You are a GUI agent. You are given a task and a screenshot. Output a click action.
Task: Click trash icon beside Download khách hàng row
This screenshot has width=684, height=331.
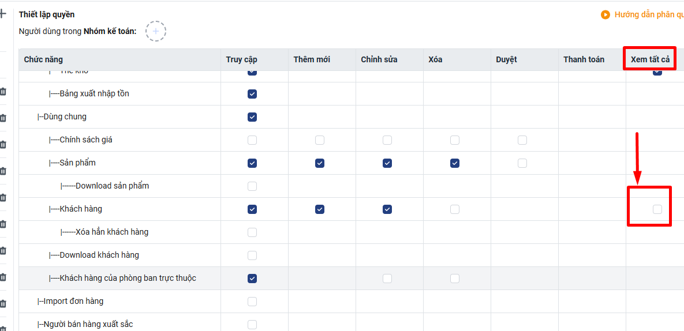click(3, 251)
